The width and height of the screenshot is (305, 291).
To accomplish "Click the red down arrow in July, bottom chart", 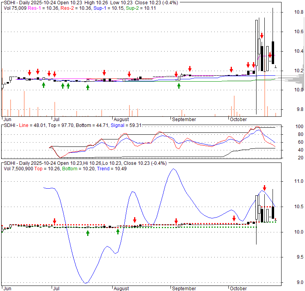I will (55, 221).
